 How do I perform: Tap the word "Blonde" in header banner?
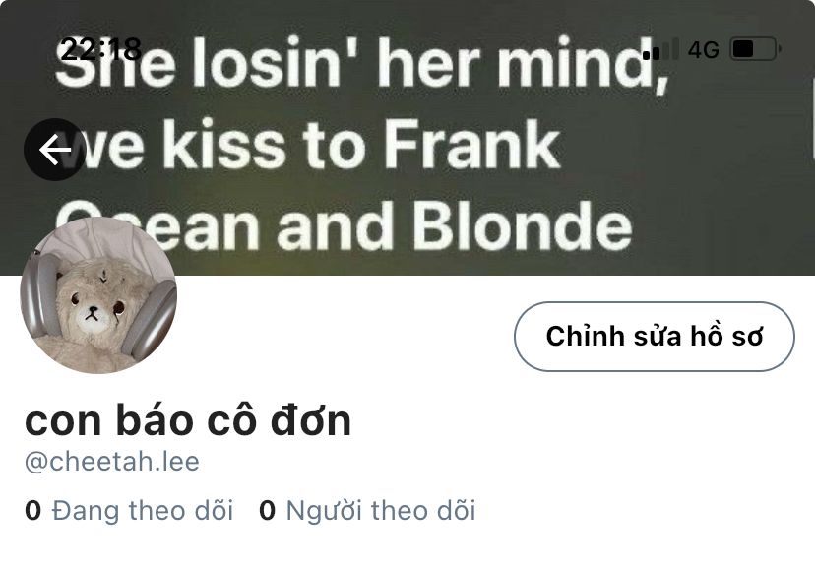pos(523,225)
